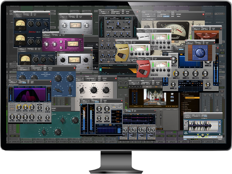Click the Pro Compressor MAKEUP knob

coord(208,84)
